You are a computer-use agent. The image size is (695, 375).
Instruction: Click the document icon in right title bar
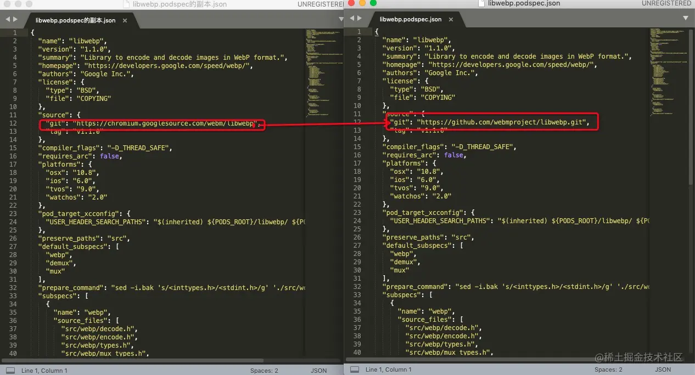[x=481, y=3]
